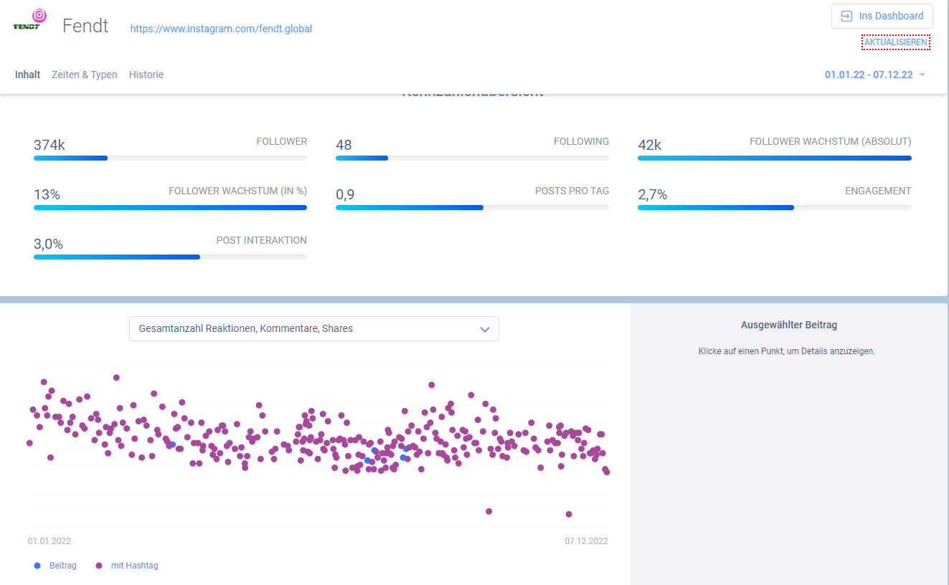The image size is (949, 585).
Task: Toggle the Beitrag legend entry
Action: 55,566
